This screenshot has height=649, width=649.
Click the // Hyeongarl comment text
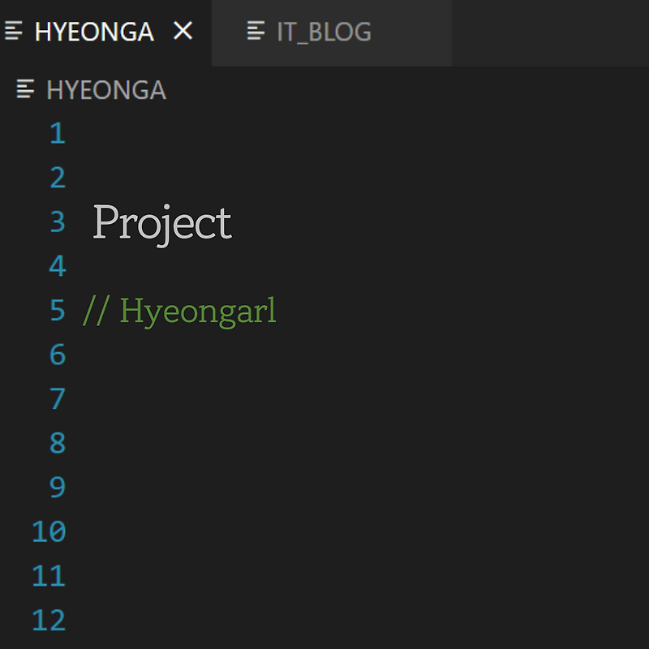click(179, 312)
